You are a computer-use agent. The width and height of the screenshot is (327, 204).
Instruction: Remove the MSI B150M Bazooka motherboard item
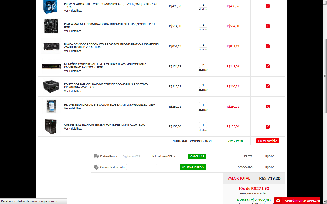tap(267, 26)
